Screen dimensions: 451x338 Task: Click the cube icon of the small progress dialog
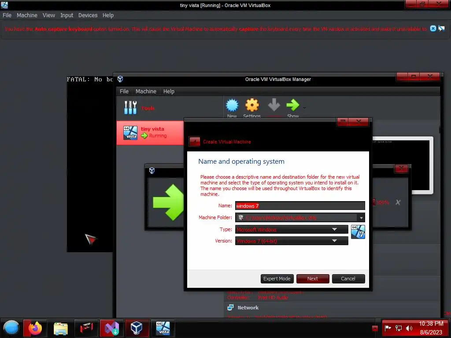coord(152,171)
